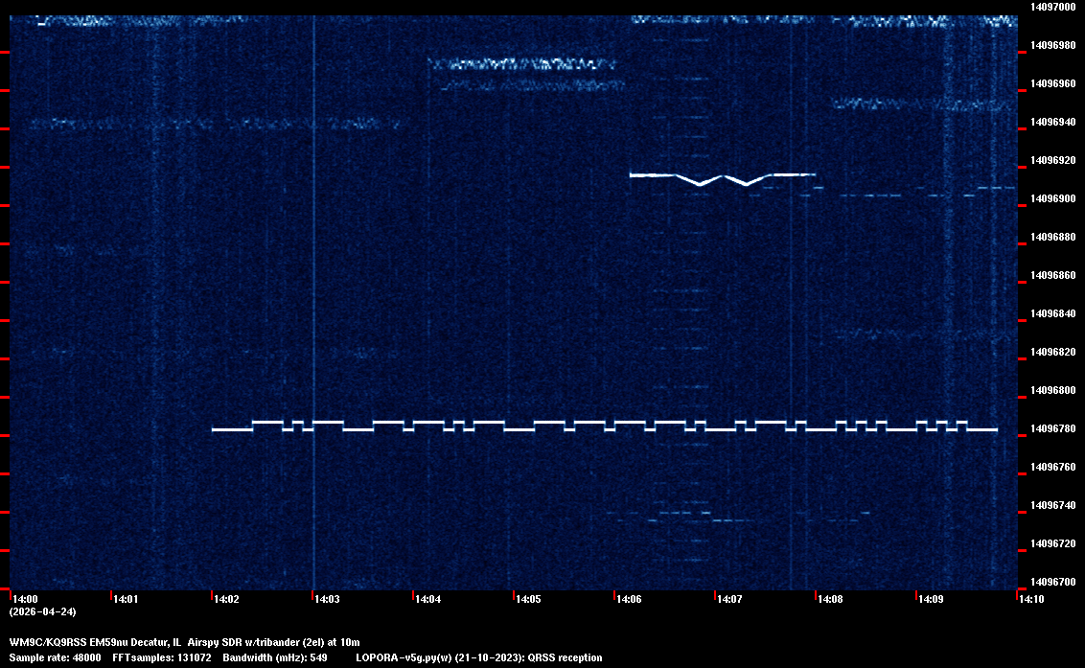The width and height of the screenshot is (1085, 668).
Task: Click the 14097000 frequency label
Action: click(1052, 7)
